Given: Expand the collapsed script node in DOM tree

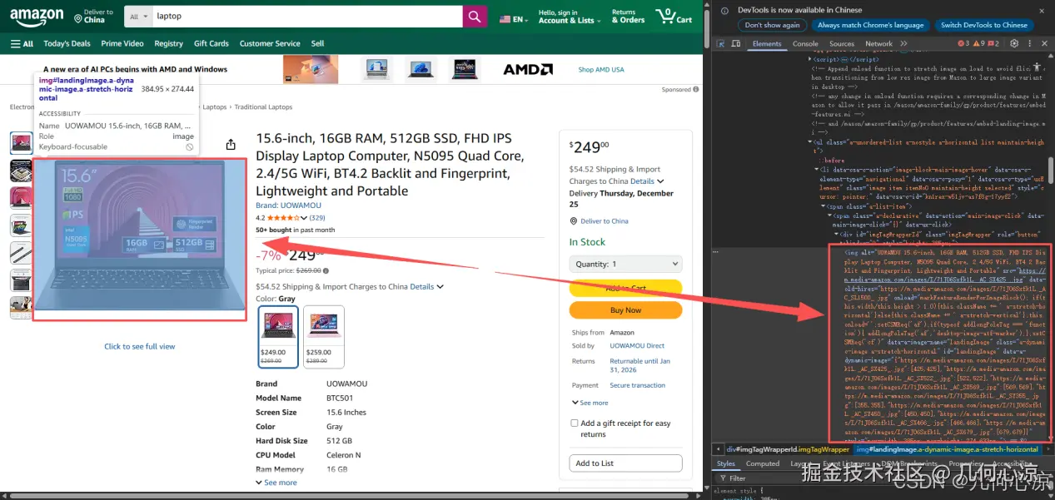Looking at the screenshot, I should coord(811,59).
